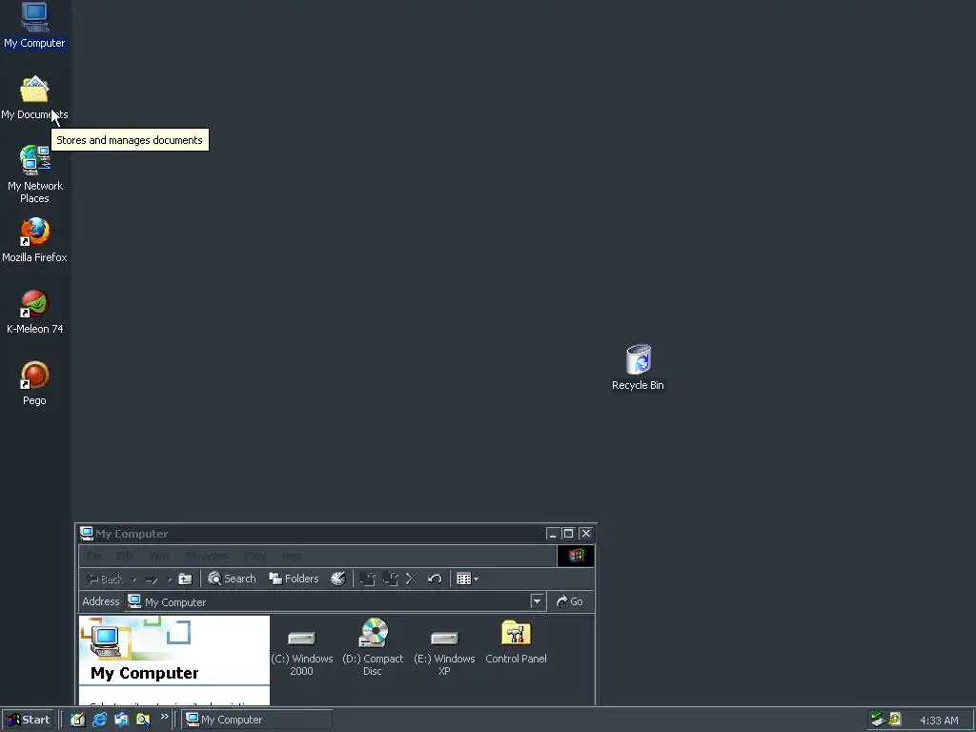Click the Go button
Image resolution: width=976 pixels, height=732 pixels.
[570, 601]
